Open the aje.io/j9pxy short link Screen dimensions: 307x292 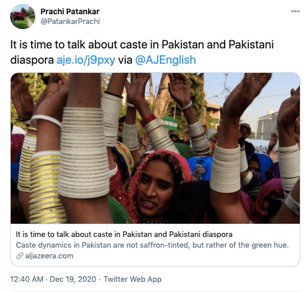86,60
